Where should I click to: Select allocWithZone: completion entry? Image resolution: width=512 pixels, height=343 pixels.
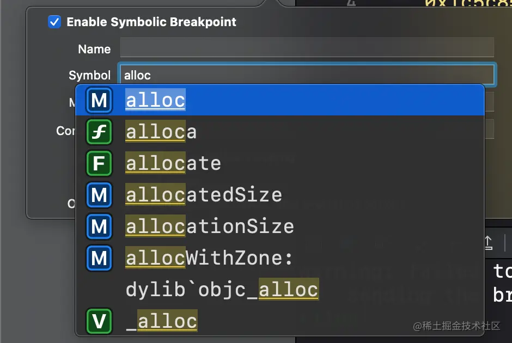pos(280,259)
